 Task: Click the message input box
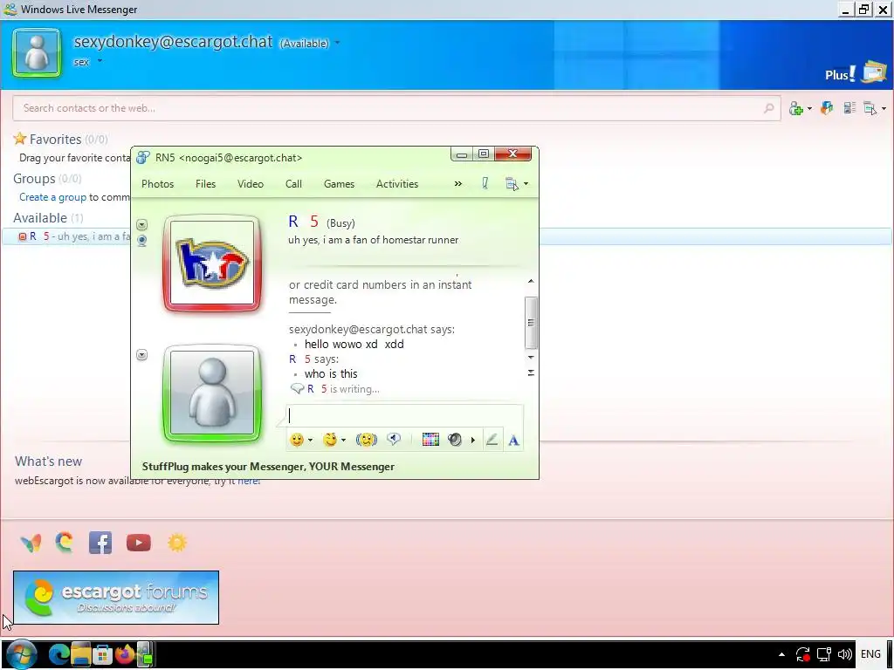click(x=404, y=416)
